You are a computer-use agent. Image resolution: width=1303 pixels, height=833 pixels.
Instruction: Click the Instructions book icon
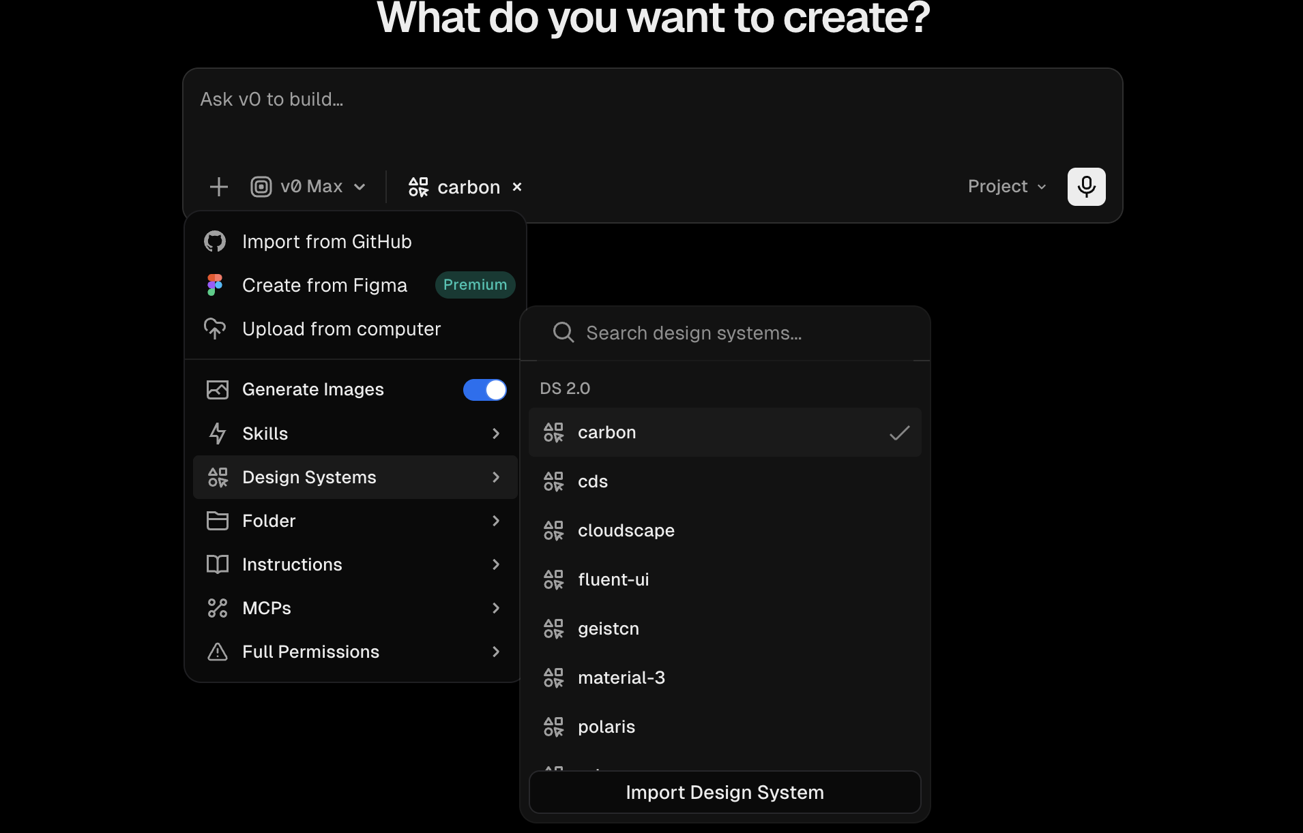point(218,564)
